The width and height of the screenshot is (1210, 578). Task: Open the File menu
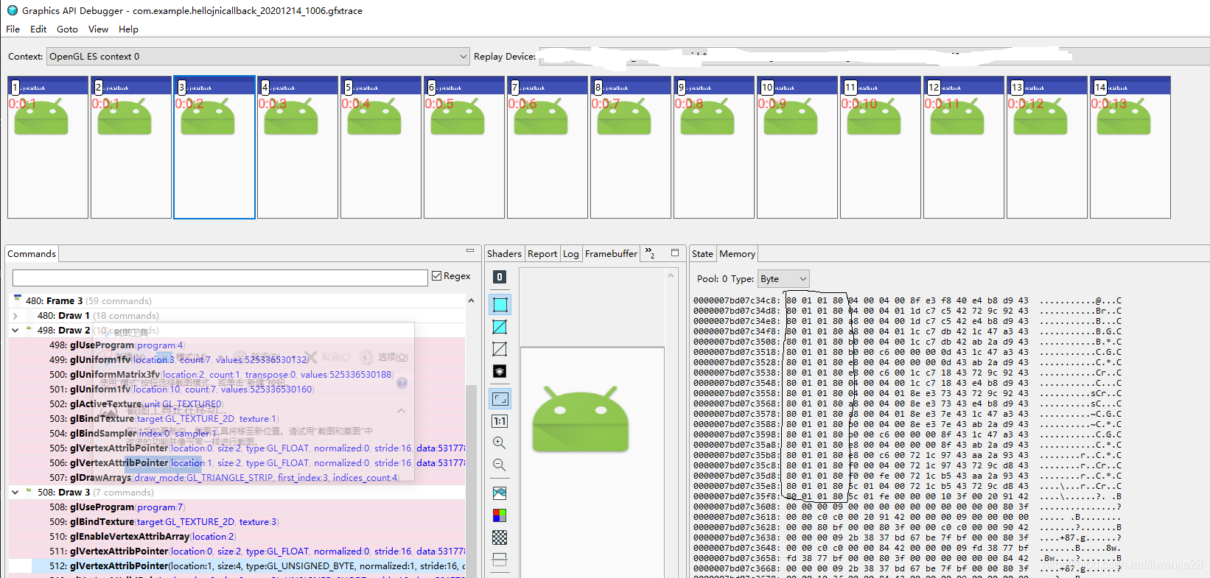[x=13, y=29]
